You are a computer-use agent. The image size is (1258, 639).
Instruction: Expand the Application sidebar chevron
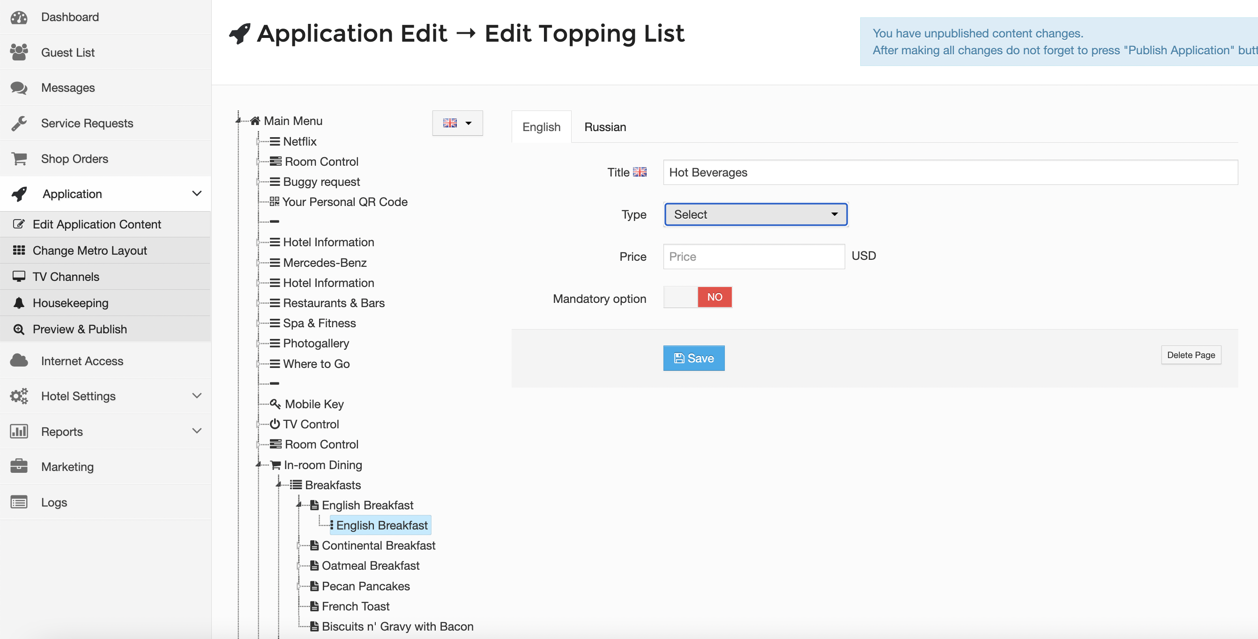pos(197,194)
